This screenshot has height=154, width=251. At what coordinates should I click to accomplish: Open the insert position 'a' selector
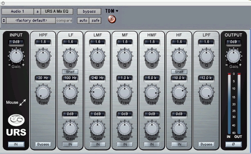37,11
